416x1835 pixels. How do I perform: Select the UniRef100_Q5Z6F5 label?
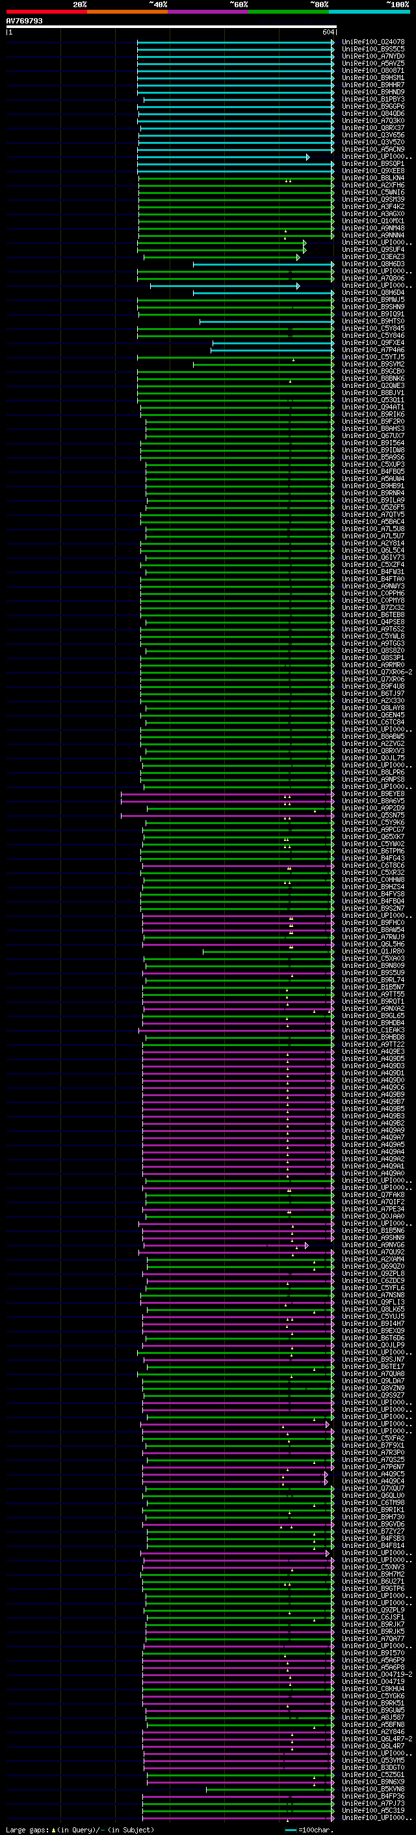pos(373,507)
